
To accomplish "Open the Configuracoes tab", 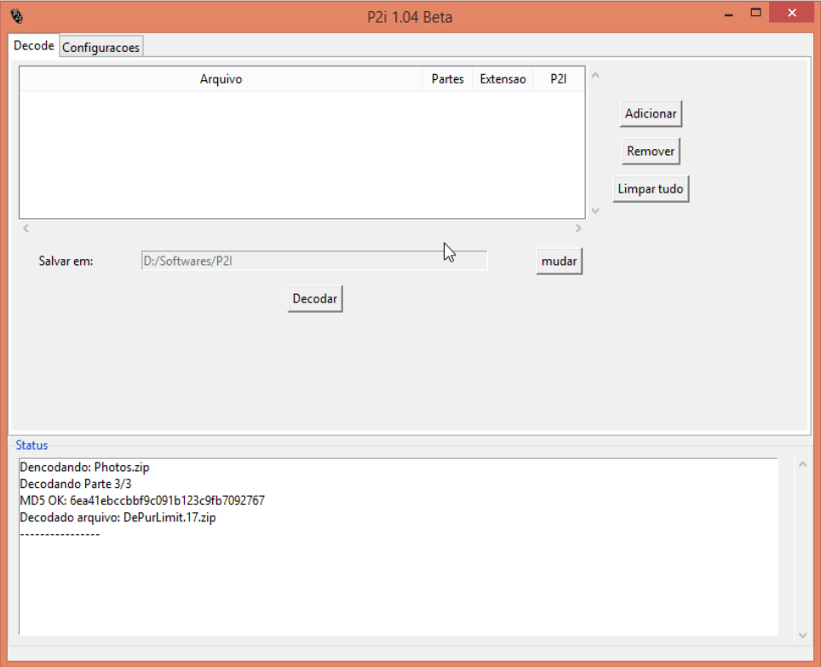I will tap(100, 47).
